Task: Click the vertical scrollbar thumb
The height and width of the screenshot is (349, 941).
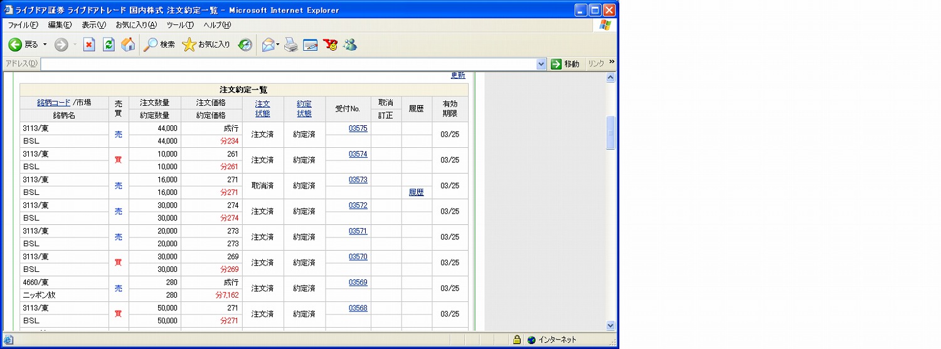Action: point(611,133)
